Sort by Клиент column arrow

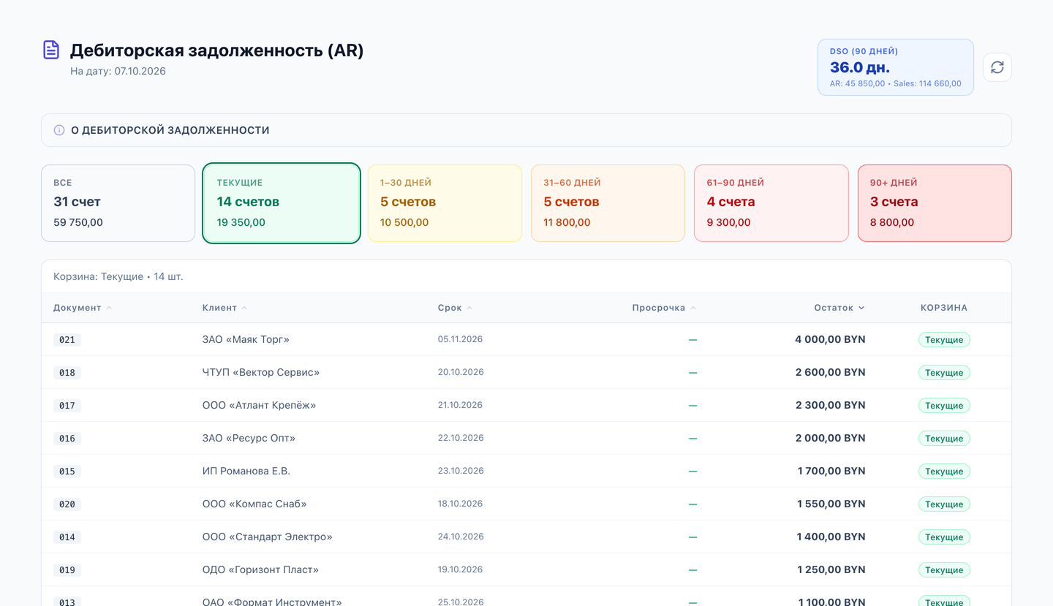[x=244, y=308]
